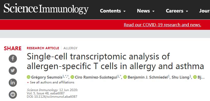
Task: Expand the Contents dropdown menu
Action: tap(113, 11)
